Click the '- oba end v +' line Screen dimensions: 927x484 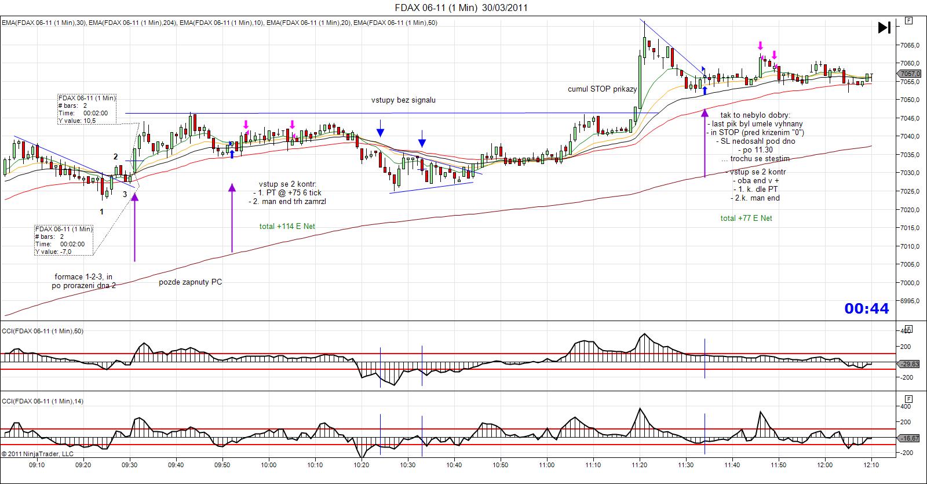click(756, 181)
